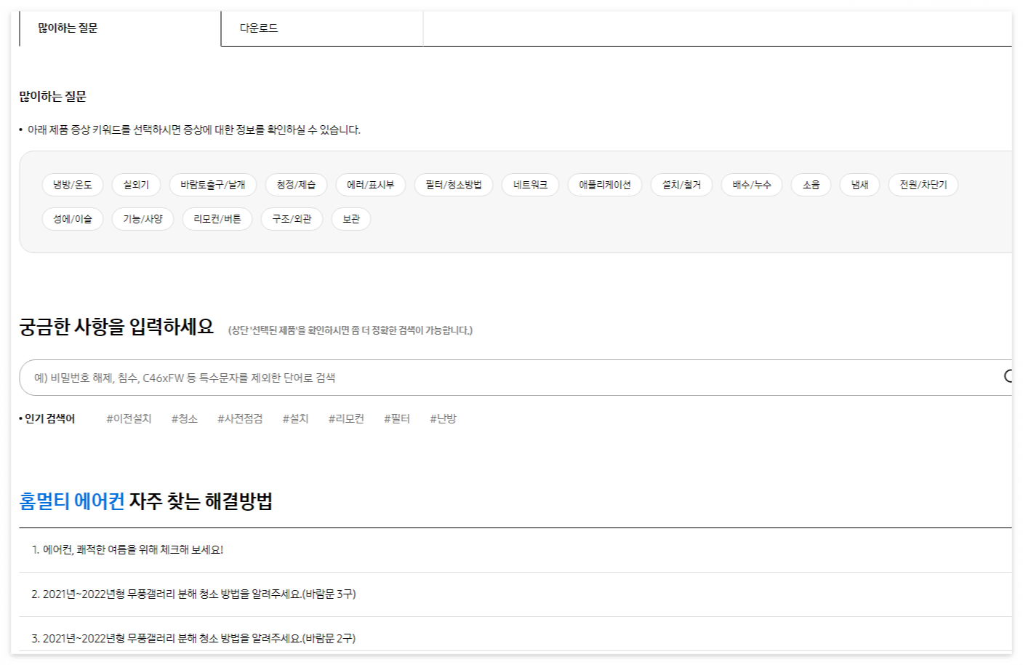Open article 1 about 쾌적한 여름 체크
Image resolution: width=1023 pixels, height=665 pixels.
coord(515,550)
